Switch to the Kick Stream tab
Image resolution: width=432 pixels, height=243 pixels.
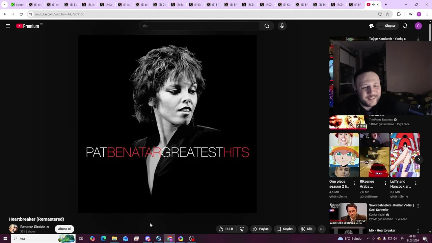pyautogui.click(x=17, y=5)
